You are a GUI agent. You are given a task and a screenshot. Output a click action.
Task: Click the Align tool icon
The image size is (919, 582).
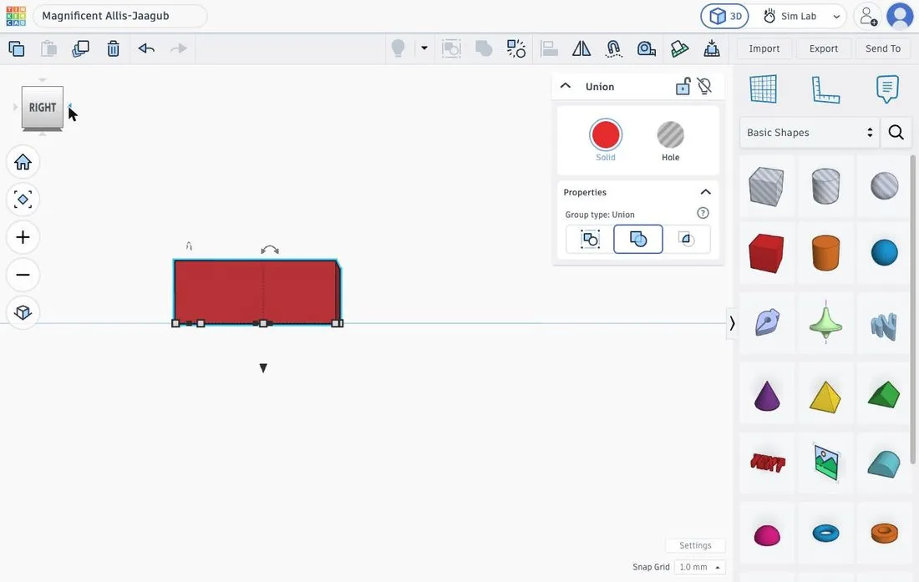coord(549,48)
